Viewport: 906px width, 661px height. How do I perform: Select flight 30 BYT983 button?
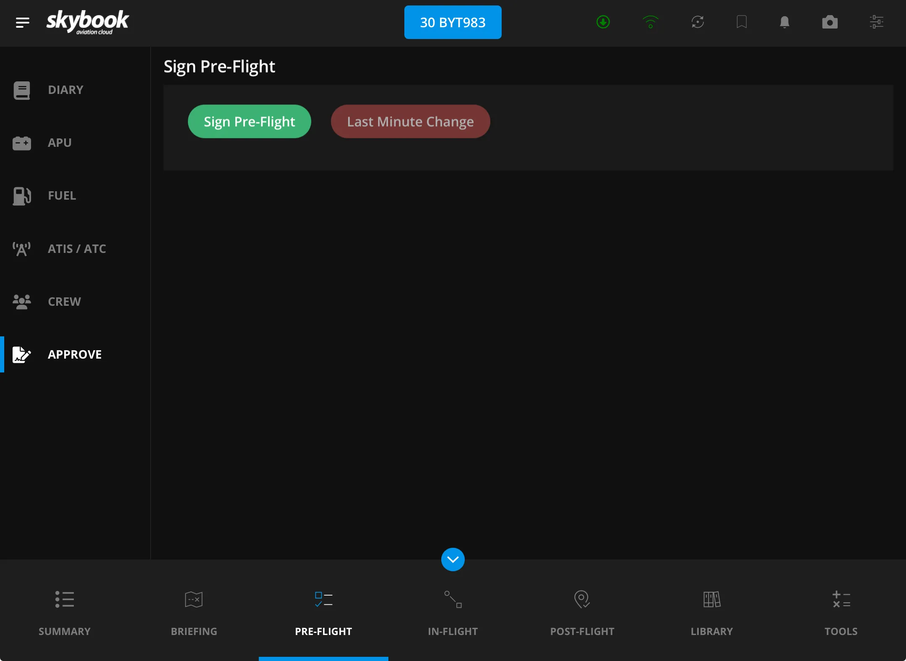(453, 22)
